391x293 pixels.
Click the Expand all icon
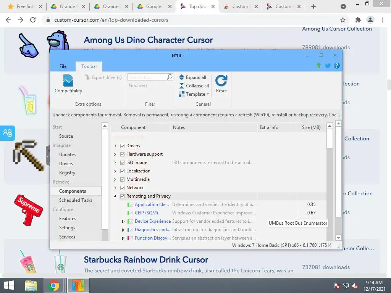[x=181, y=77]
